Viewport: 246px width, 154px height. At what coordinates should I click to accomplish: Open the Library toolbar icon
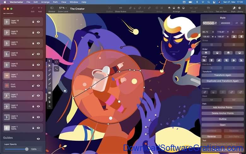240,8
